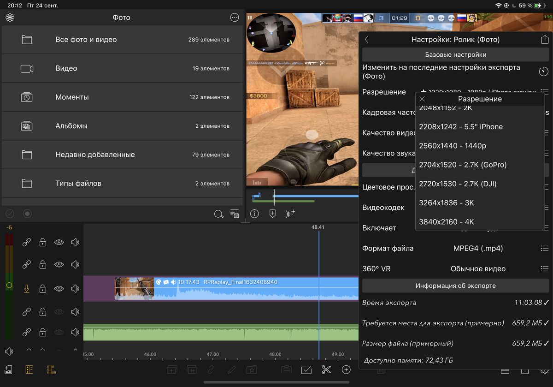Hide the main RPReplay track via eye icon
Viewport: 553px width, 387px height.
click(59, 289)
